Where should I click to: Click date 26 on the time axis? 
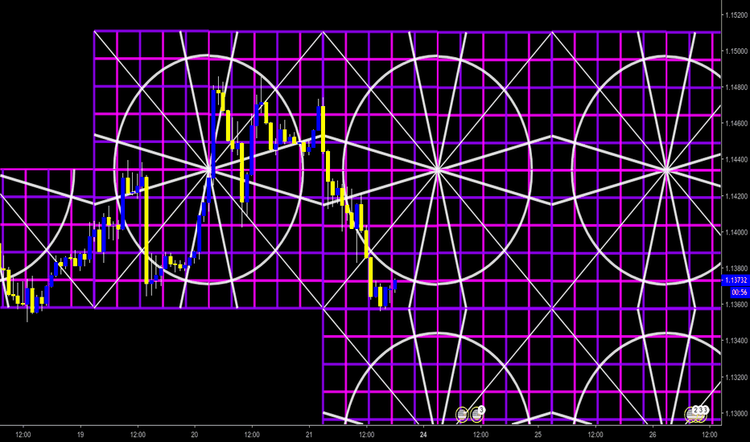(x=653, y=434)
